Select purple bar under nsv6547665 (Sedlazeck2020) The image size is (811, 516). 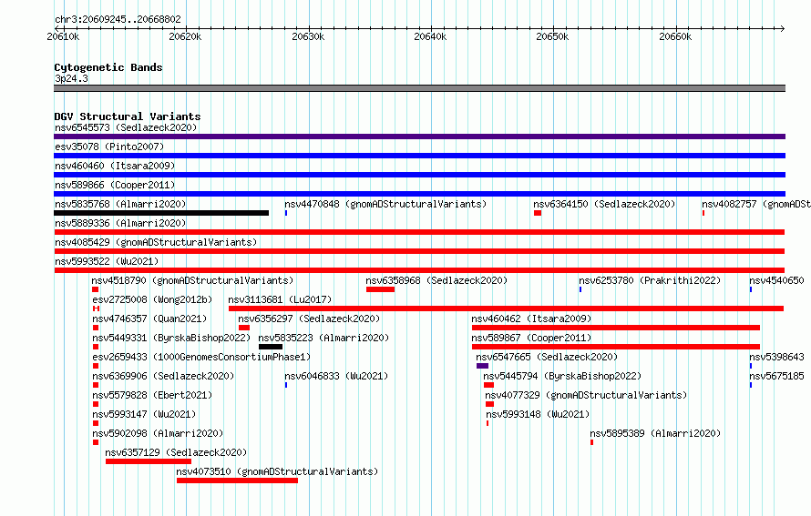(x=483, y=366)
